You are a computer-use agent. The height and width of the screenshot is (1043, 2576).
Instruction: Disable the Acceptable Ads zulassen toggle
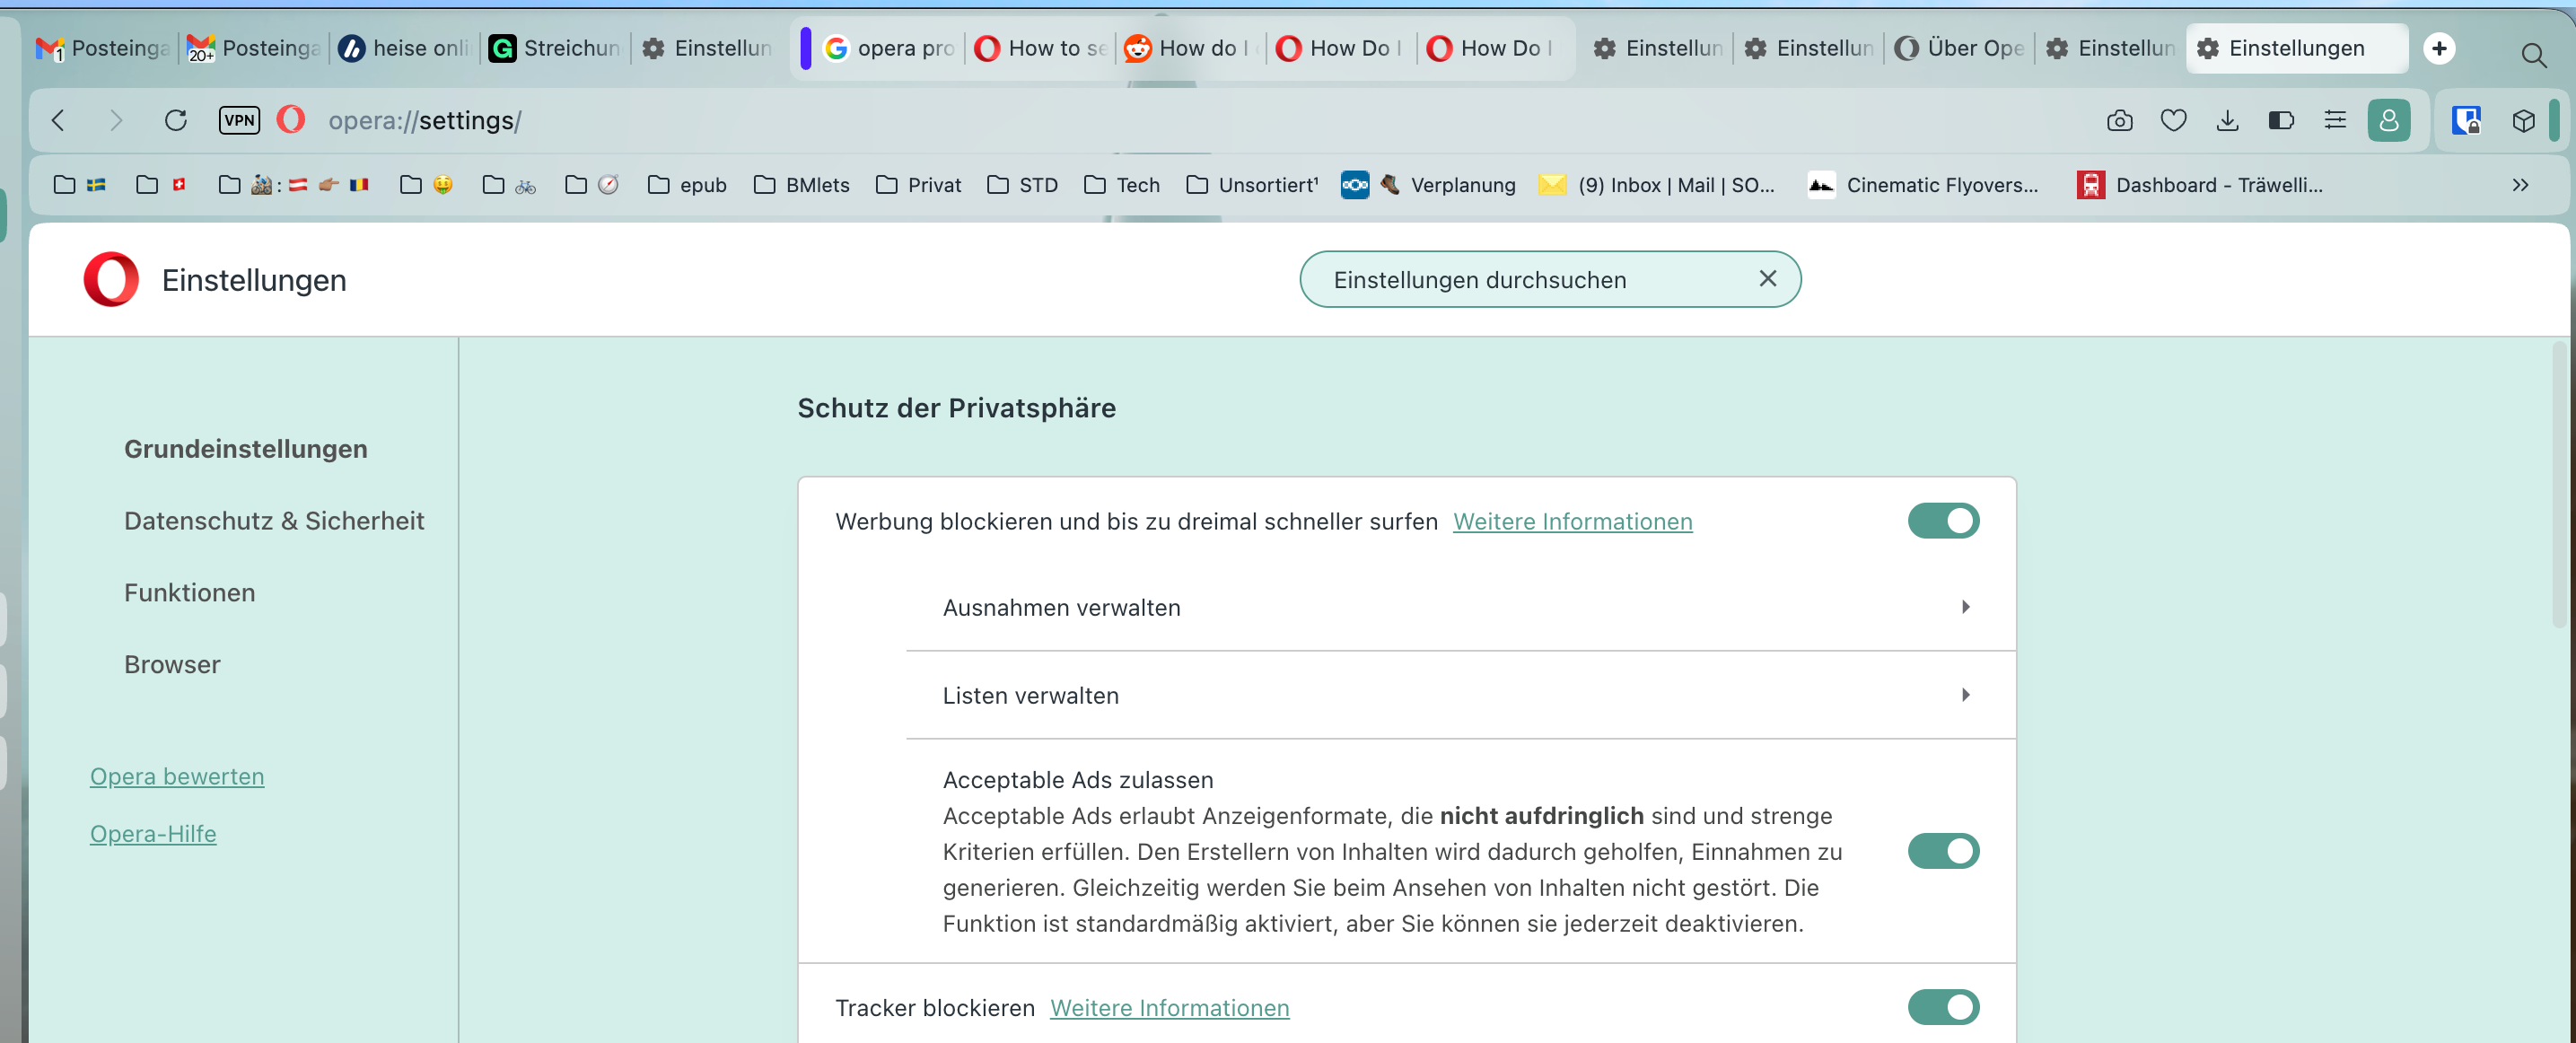pos(1942,851)
